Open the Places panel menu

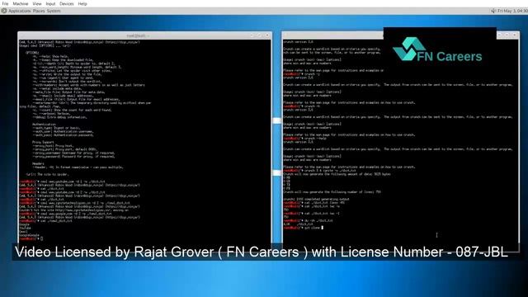(39, 11)
